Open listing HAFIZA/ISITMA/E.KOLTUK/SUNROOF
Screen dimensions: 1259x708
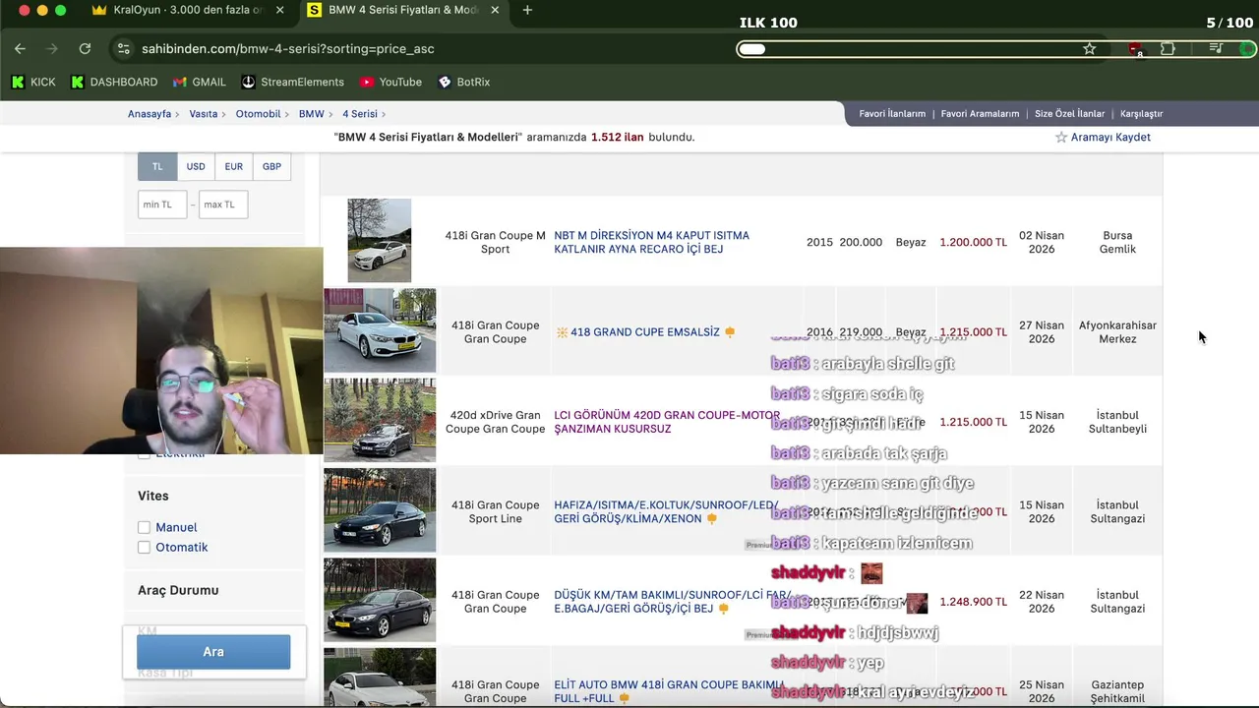point(666,511)
